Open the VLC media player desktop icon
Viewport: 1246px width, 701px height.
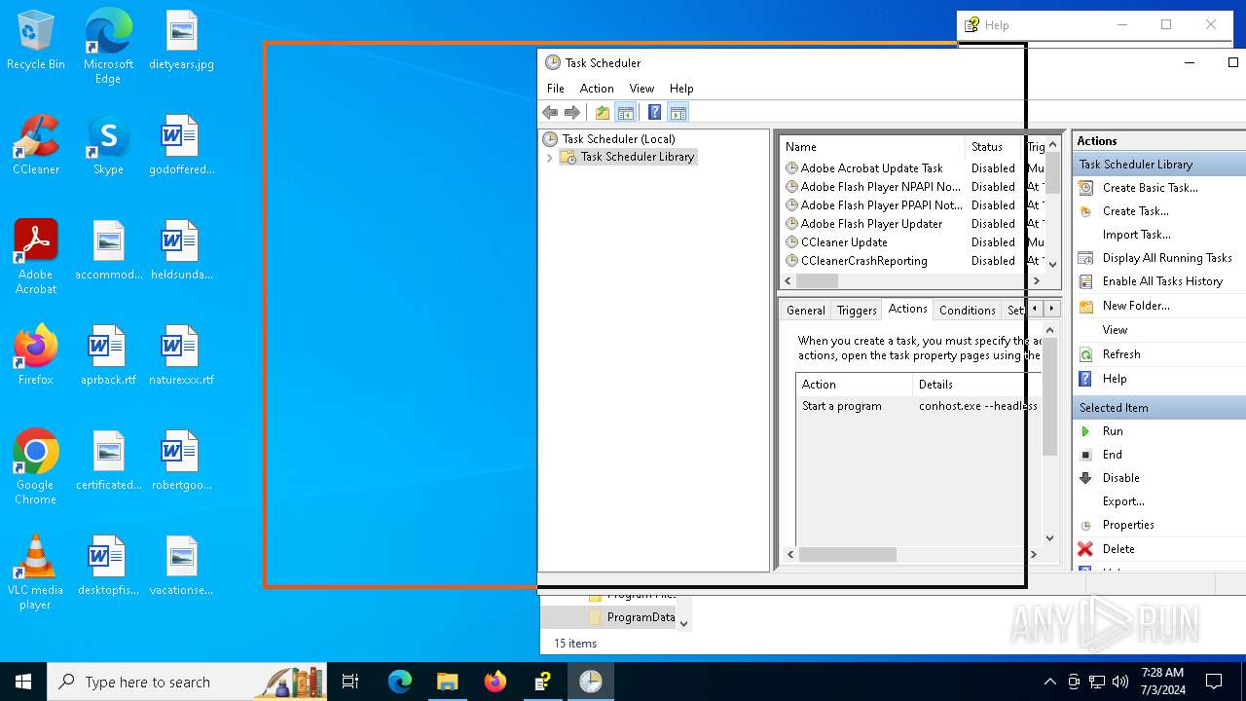[x=35, y=572]
